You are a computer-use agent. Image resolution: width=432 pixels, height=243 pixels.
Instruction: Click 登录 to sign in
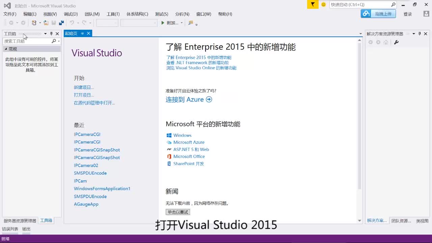click(x=408, y=14)
